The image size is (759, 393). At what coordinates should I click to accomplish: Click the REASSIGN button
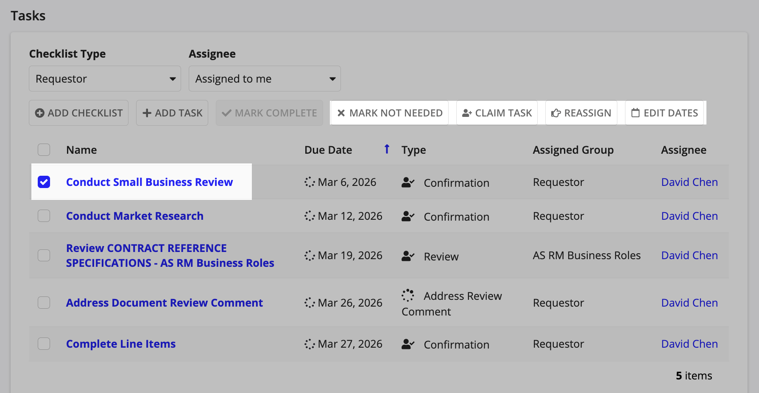tap(581, 113)
